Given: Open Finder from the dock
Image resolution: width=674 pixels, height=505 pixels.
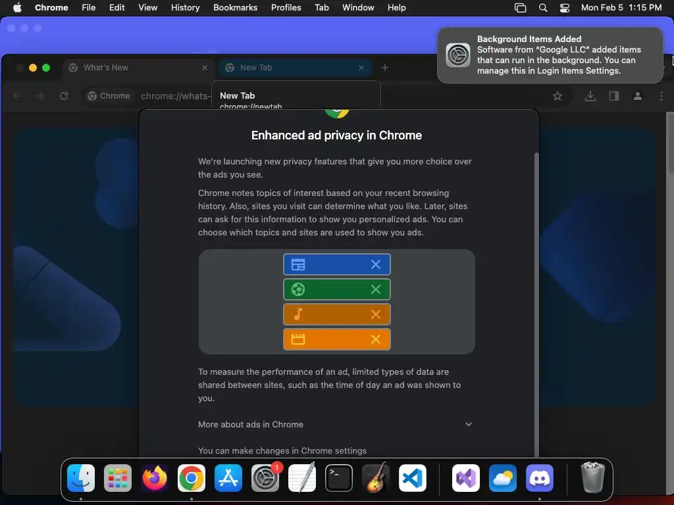Looking at the screenshot, I should (x=81, y=478).
